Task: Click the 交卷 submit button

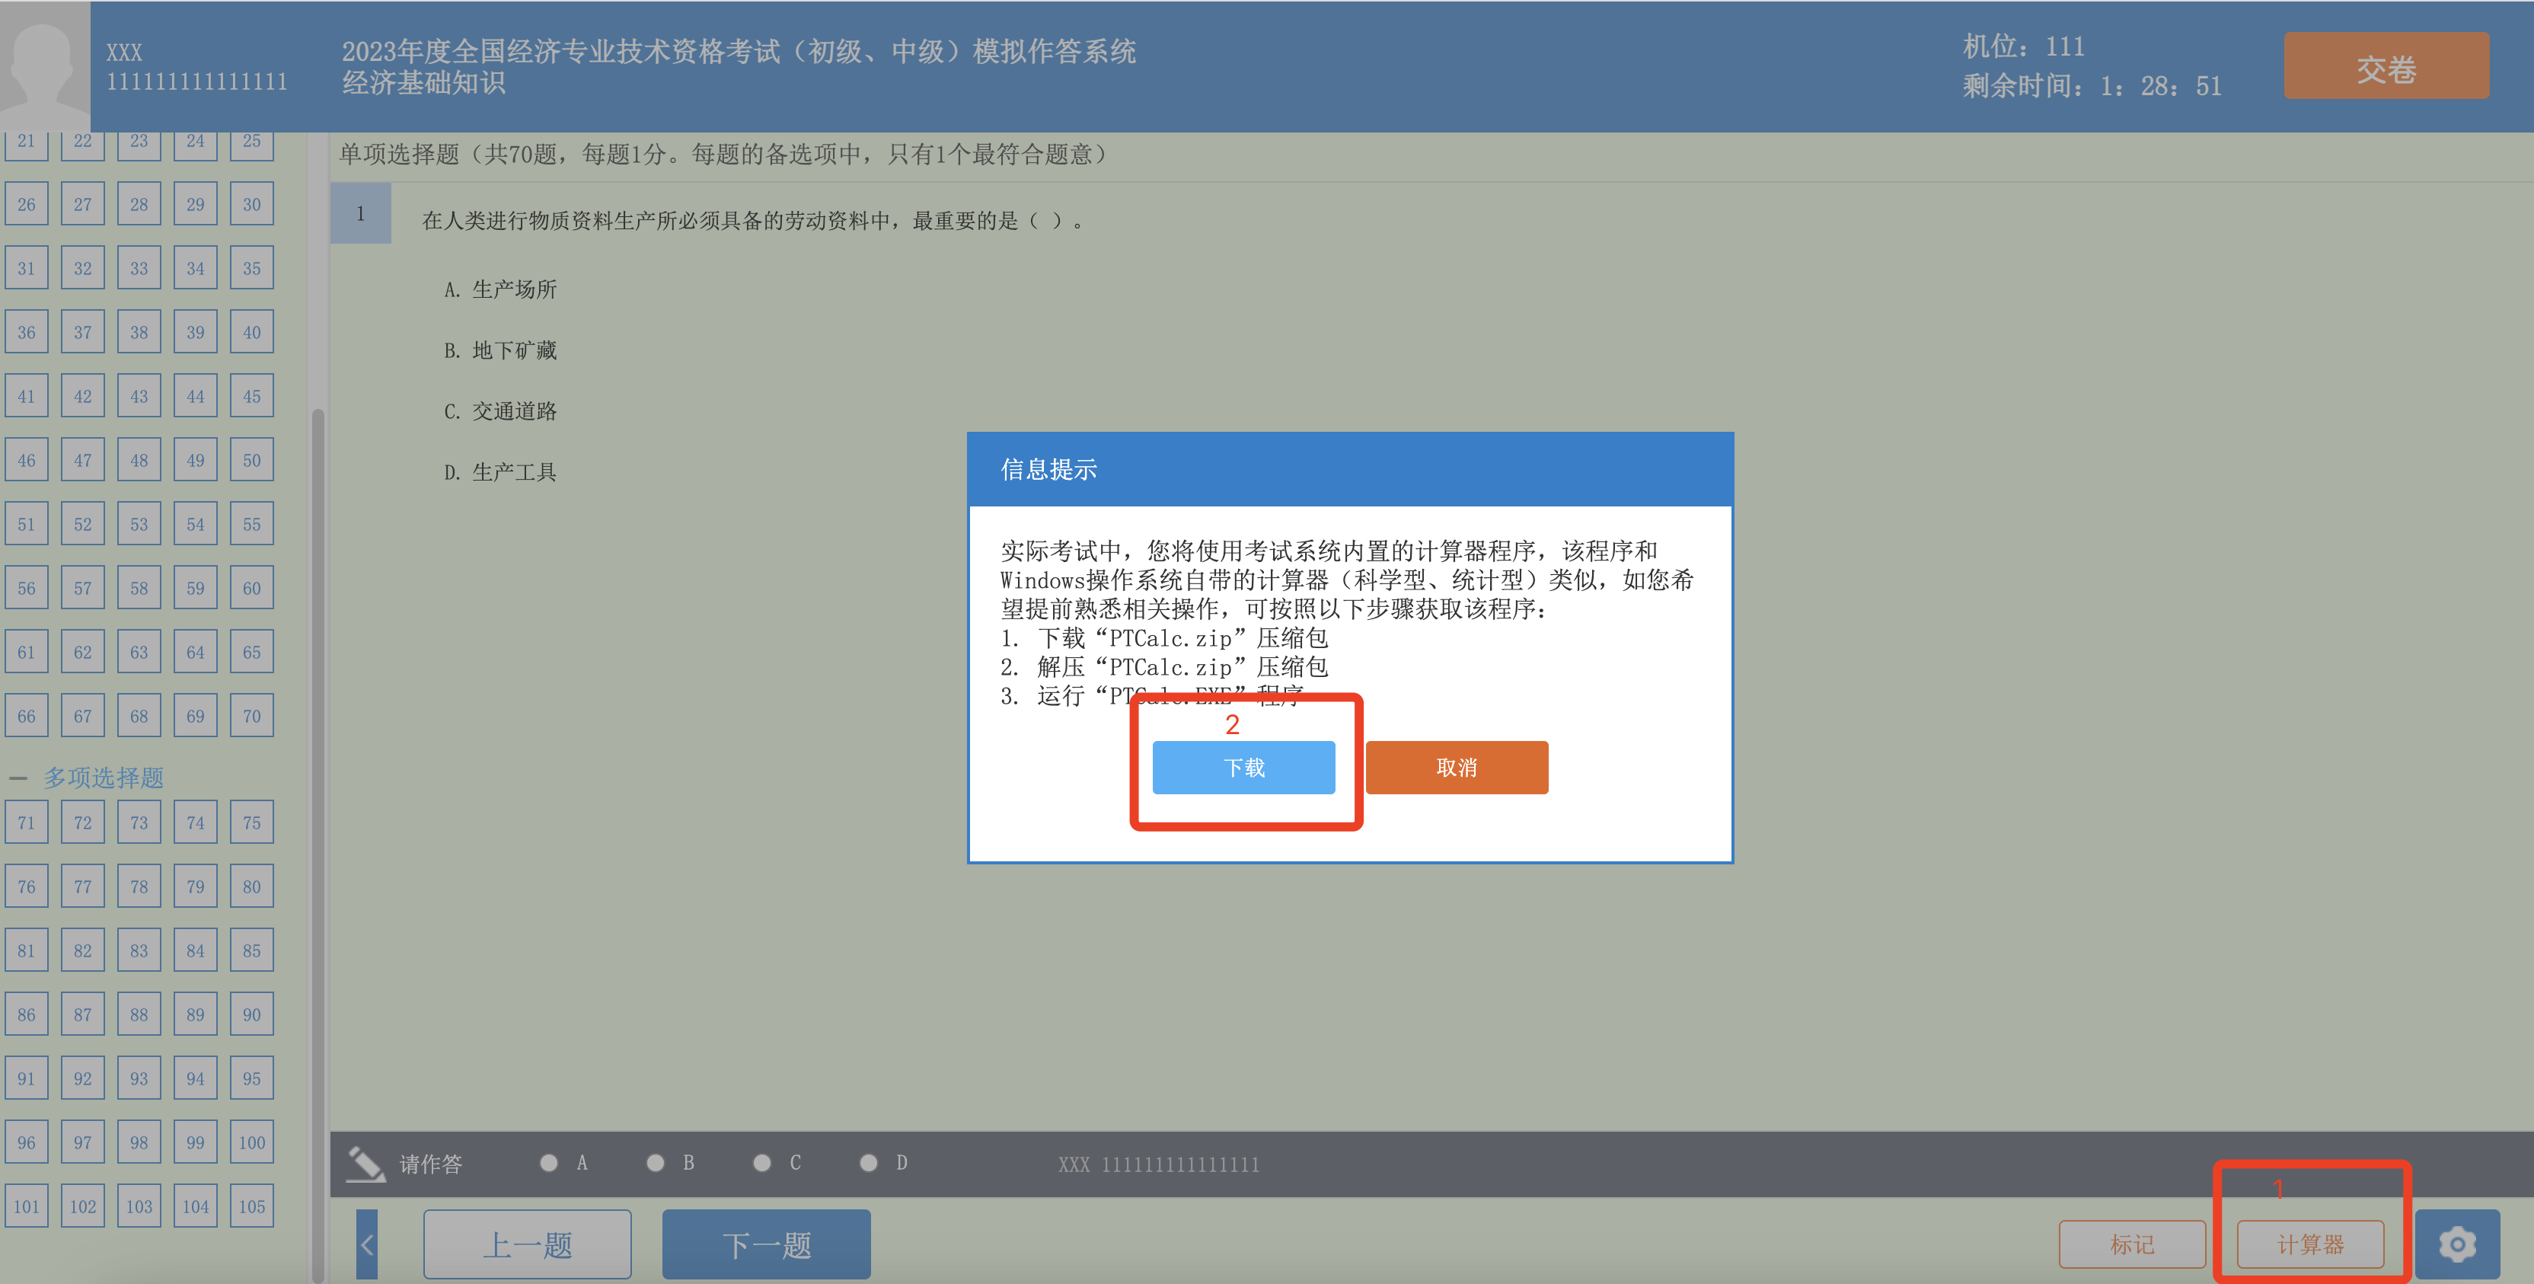Action: click(x=2386, y=66)
